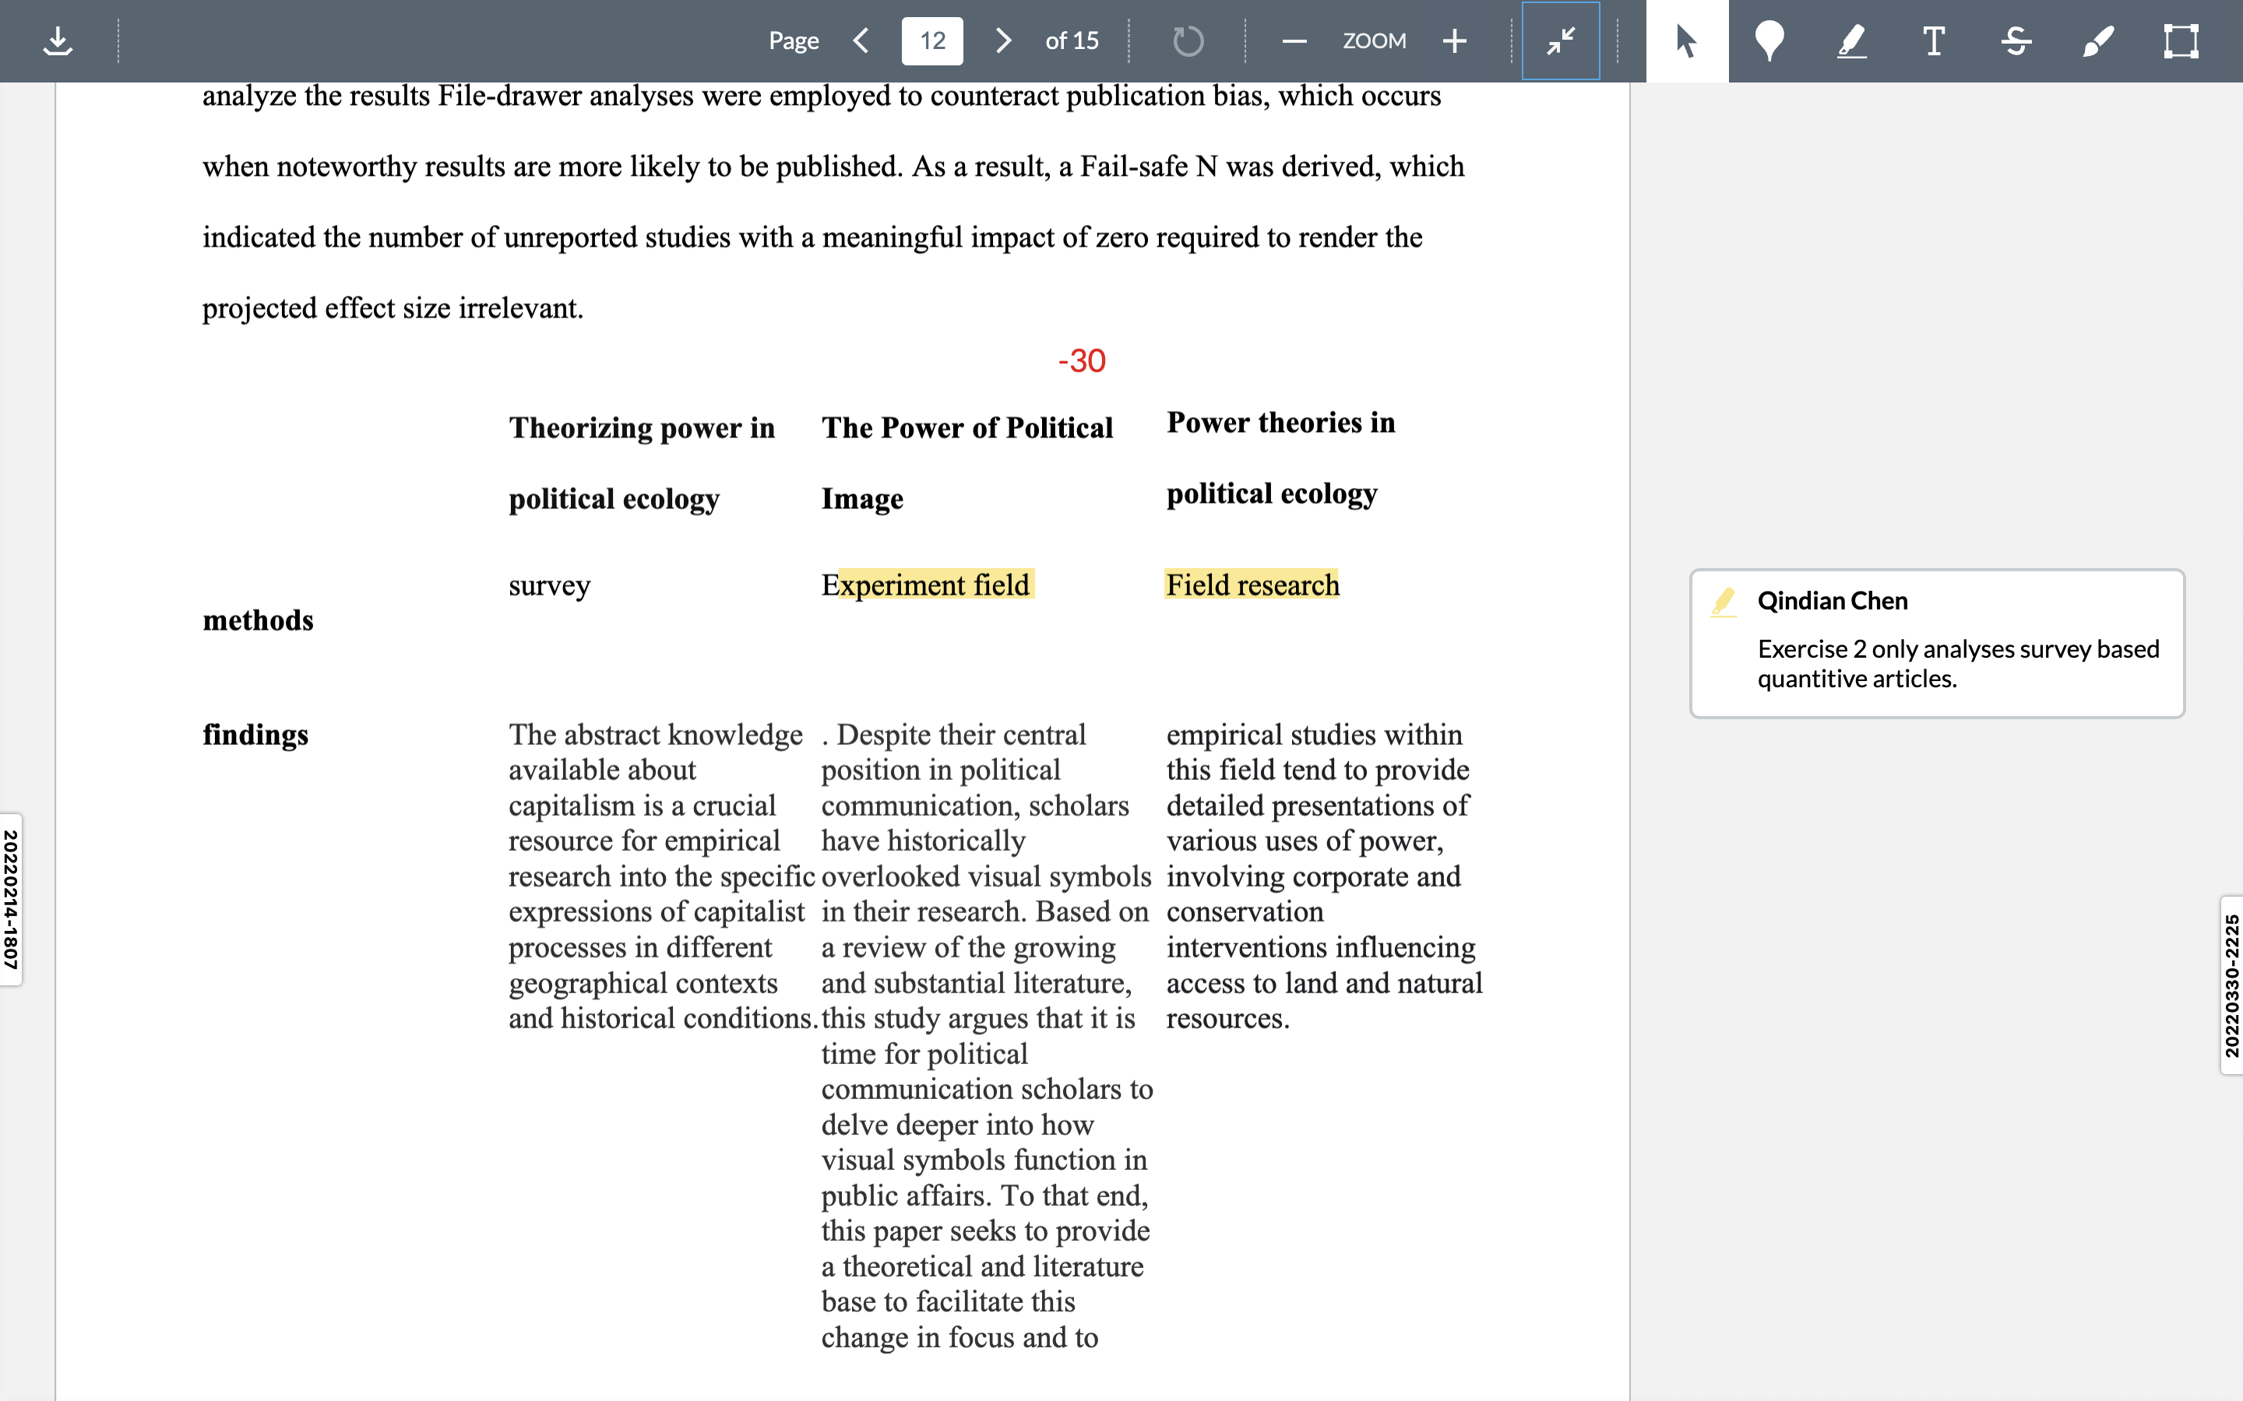2243x1401 pixels.
Task: Click the 'of 15' page count text
Action: pos(1072,40)
